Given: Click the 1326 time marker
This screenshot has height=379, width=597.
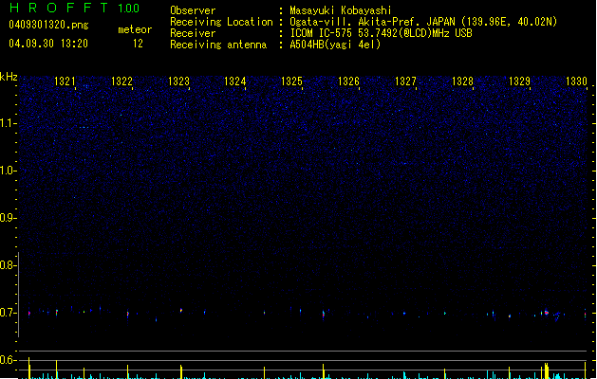Looking at the screenshot, I should 348,81.
